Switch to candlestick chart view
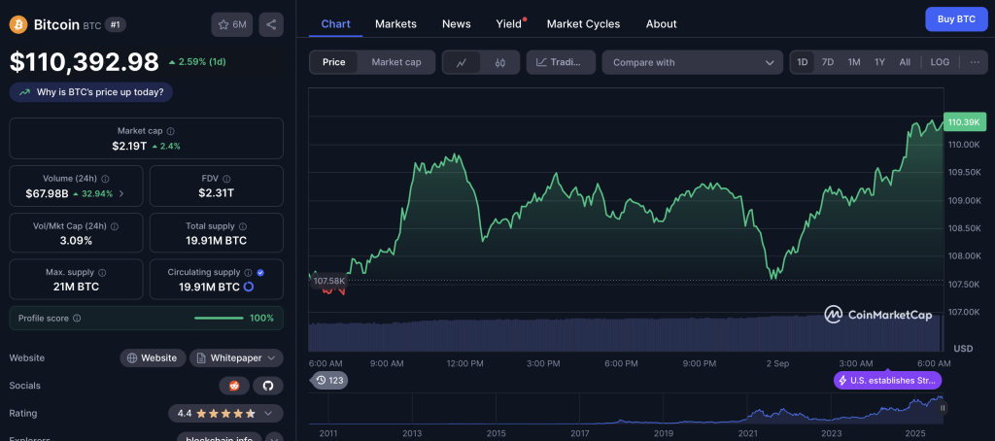 (500, 62)
